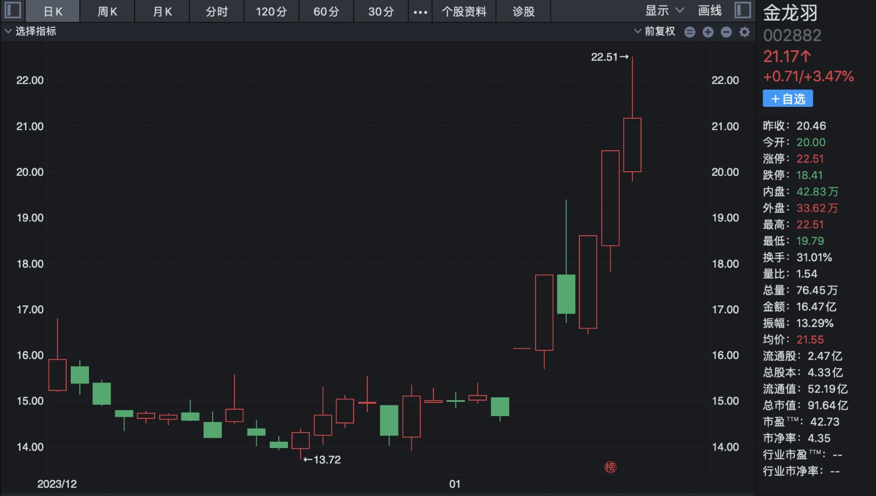Expand the 显示 display dropdown
Image resolution: width=876 pixels, height=496 pixels.
(664, 11)
